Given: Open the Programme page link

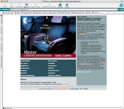Looking at the screenshot, I should pos(25,68).
